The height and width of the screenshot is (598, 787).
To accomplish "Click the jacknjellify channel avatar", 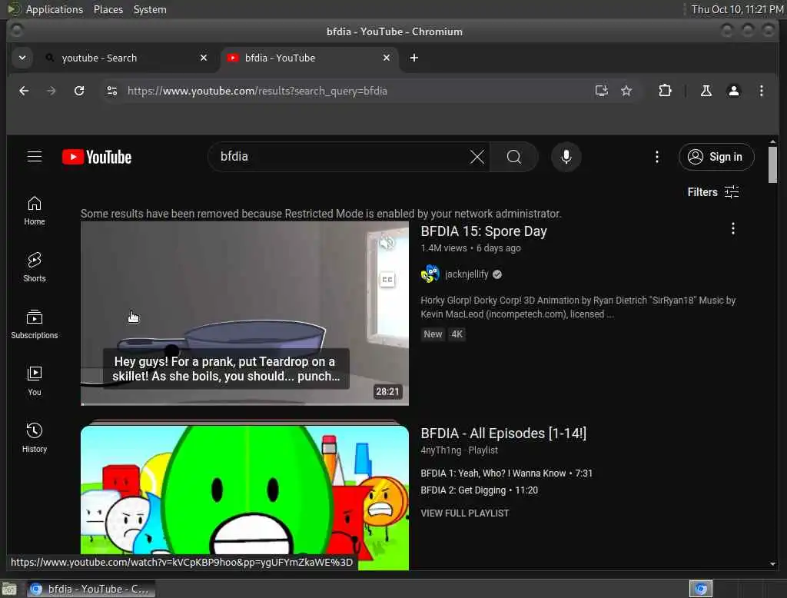I will [430, 274].
